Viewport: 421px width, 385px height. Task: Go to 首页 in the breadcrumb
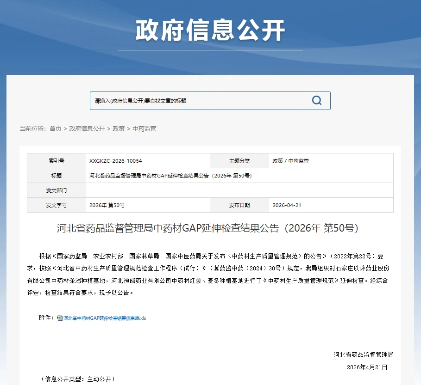(x=55, y=128)
